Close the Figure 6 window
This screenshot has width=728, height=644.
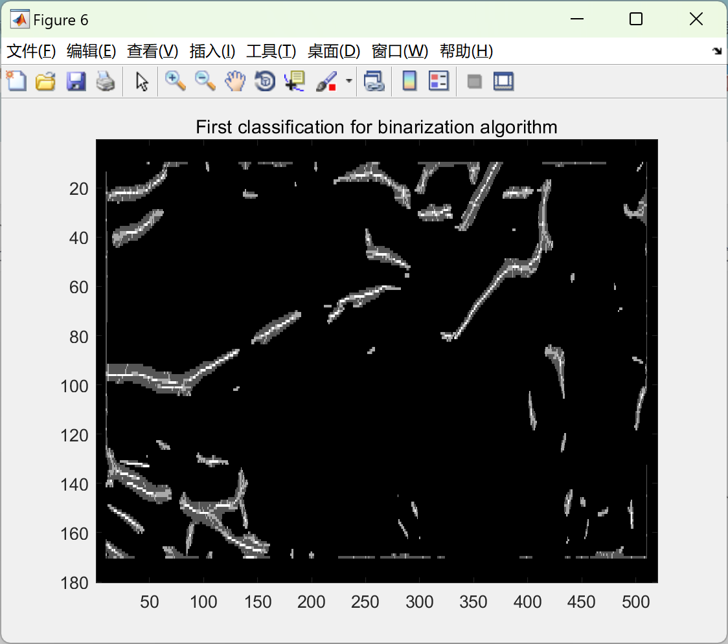[696, 19]
